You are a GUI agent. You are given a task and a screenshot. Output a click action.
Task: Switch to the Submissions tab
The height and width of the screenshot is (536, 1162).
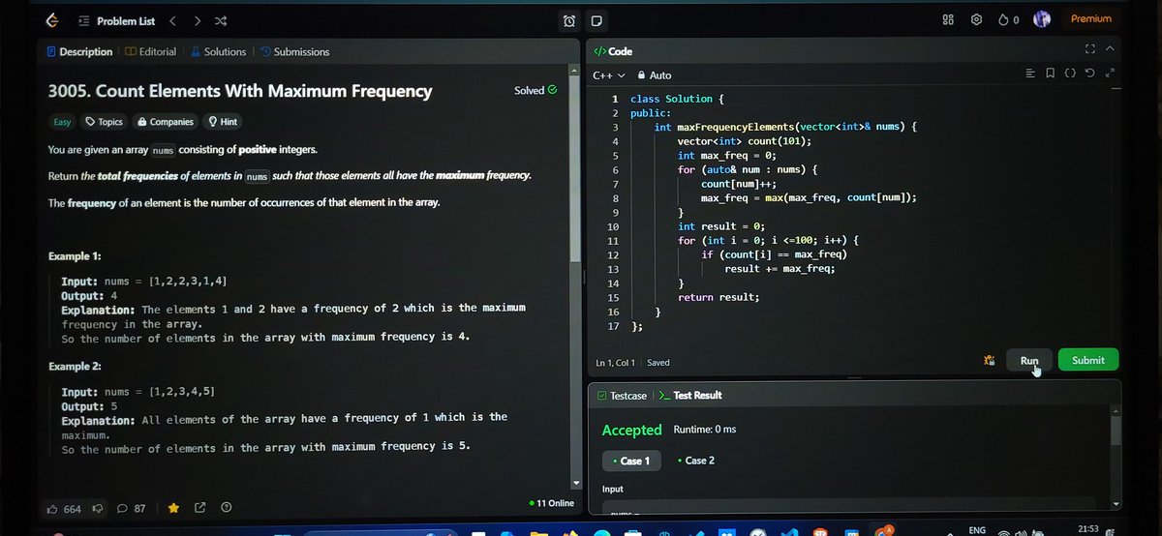(295, 52)
